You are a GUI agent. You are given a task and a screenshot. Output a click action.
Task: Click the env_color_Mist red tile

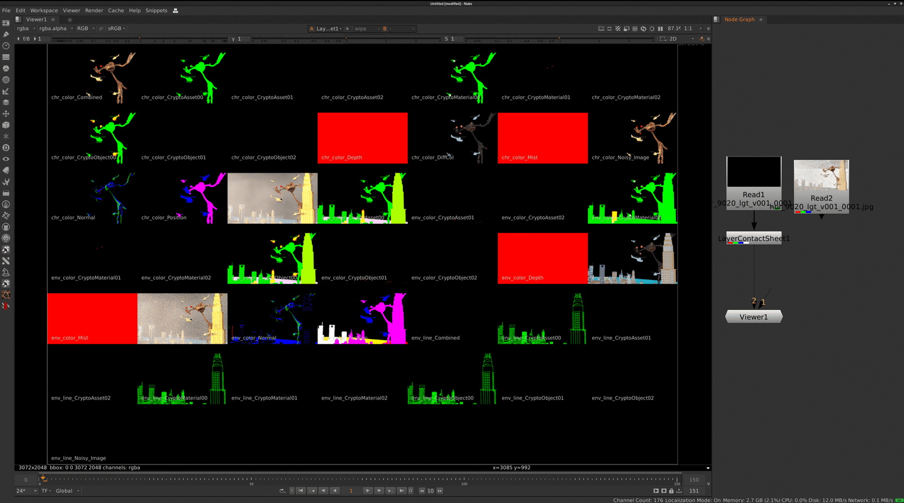pos(92,318)
